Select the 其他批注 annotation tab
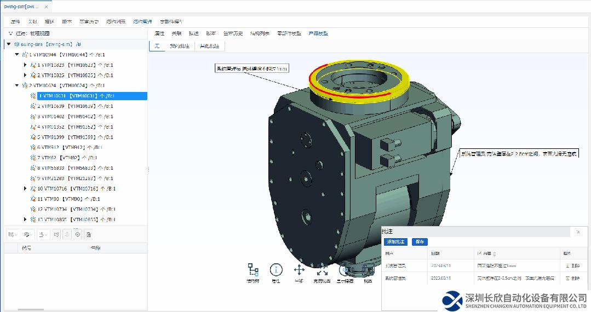Viewport: 591px width, 312px height. 209,46
